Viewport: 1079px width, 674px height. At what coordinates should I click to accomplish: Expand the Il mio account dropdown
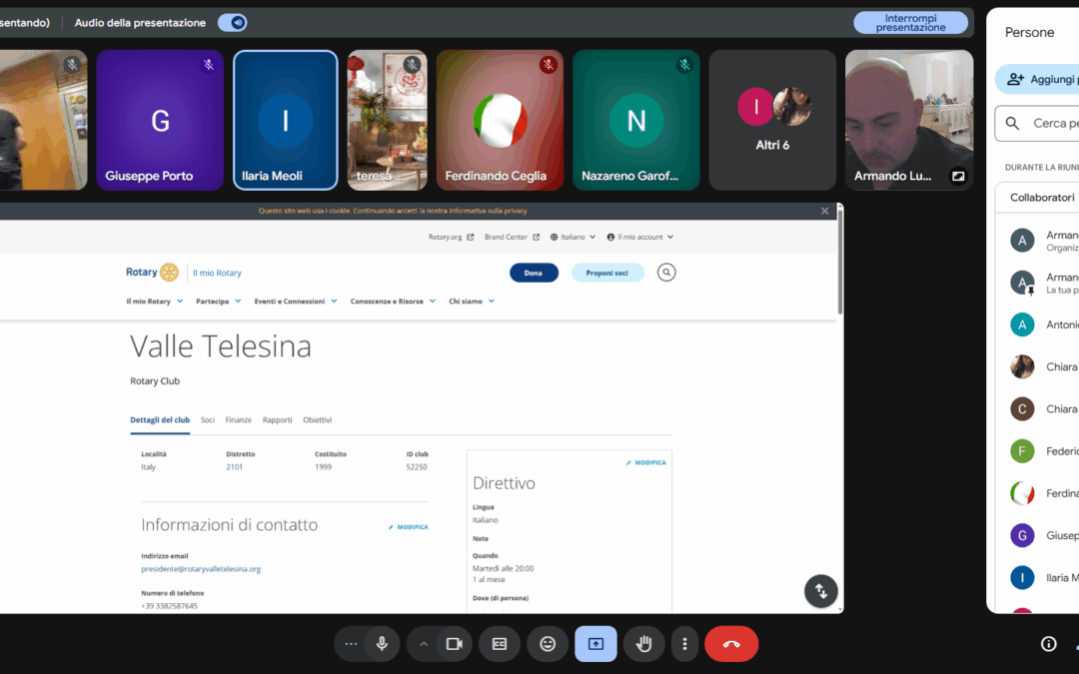pos(640,237)
